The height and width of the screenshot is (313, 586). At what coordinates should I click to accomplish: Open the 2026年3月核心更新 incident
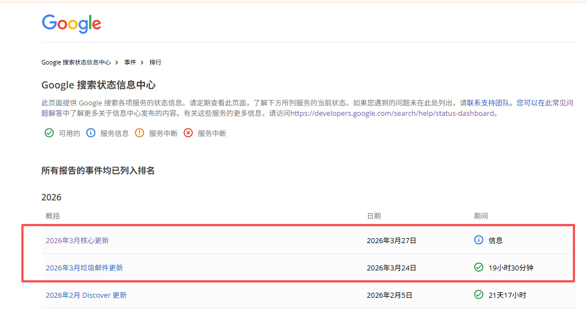click(77, 241)
